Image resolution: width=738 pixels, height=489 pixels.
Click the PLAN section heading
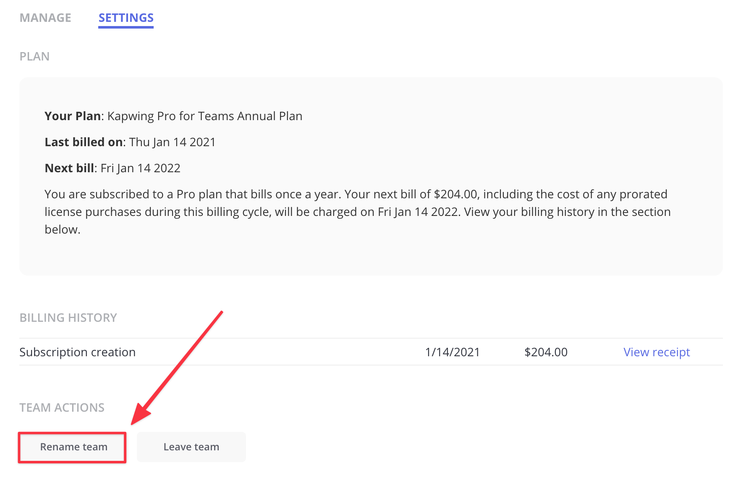[34, 56]
